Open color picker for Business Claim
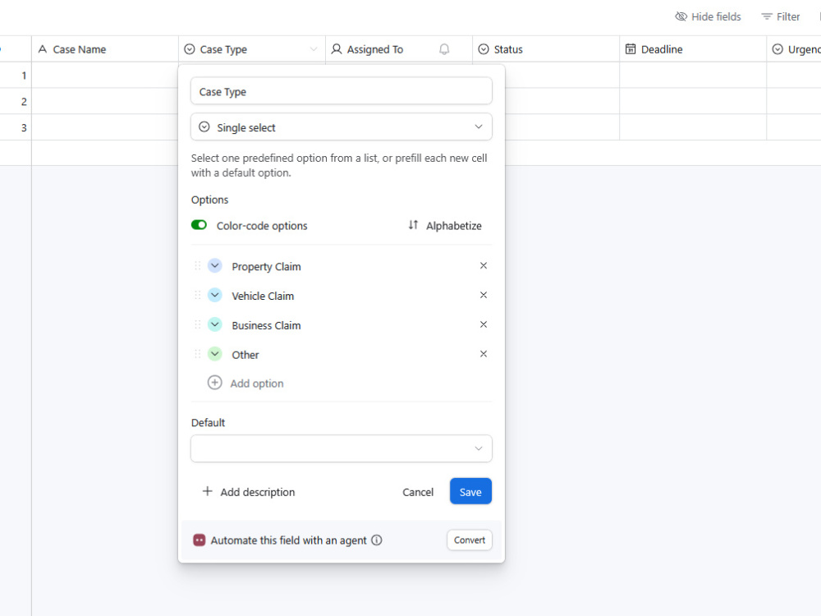The width and height of the screenshot is (821, 616). 214,324
